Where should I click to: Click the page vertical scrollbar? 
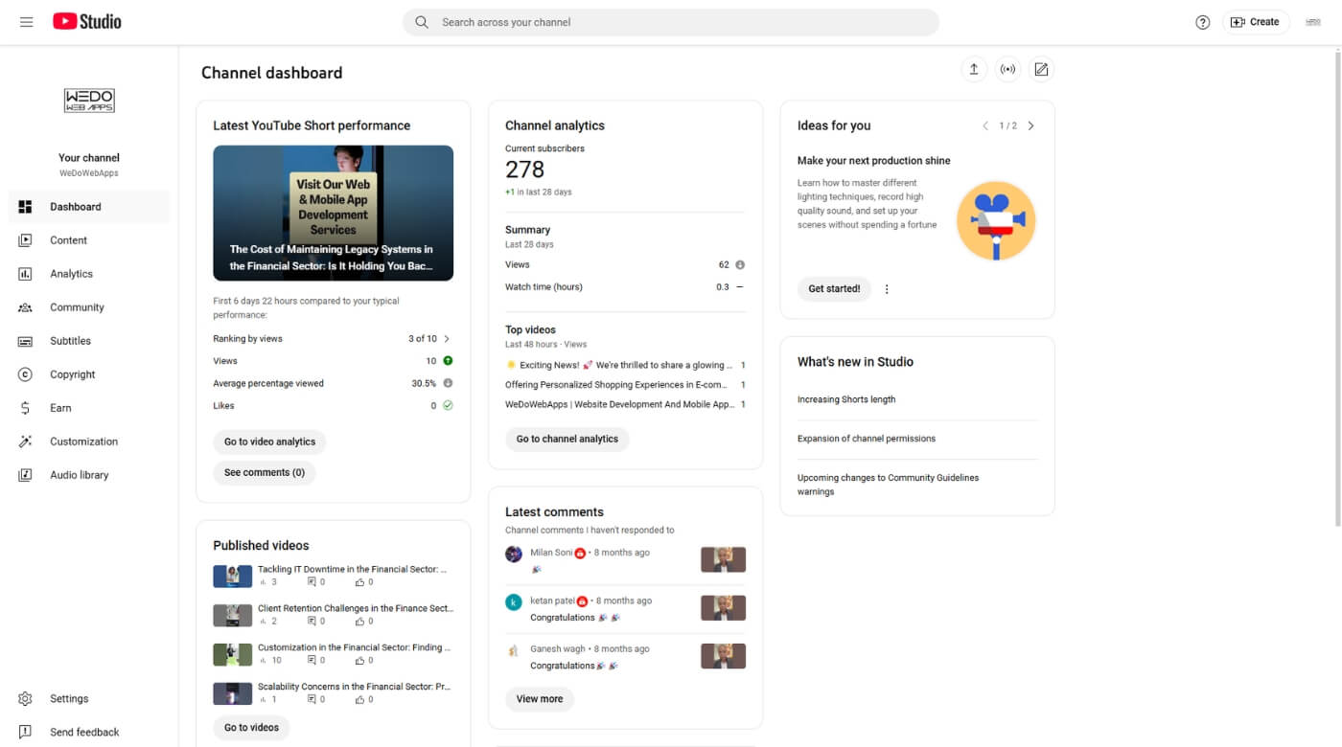tap(1338, 287)
